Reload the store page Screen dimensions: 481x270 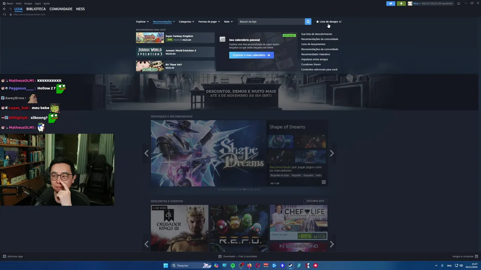pos(5,14)
